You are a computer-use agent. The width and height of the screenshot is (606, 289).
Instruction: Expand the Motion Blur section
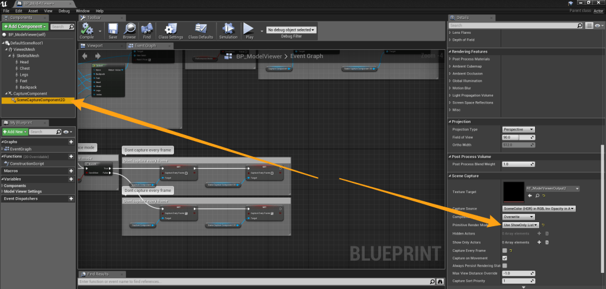pyautogui.click(x=465, y=88)
